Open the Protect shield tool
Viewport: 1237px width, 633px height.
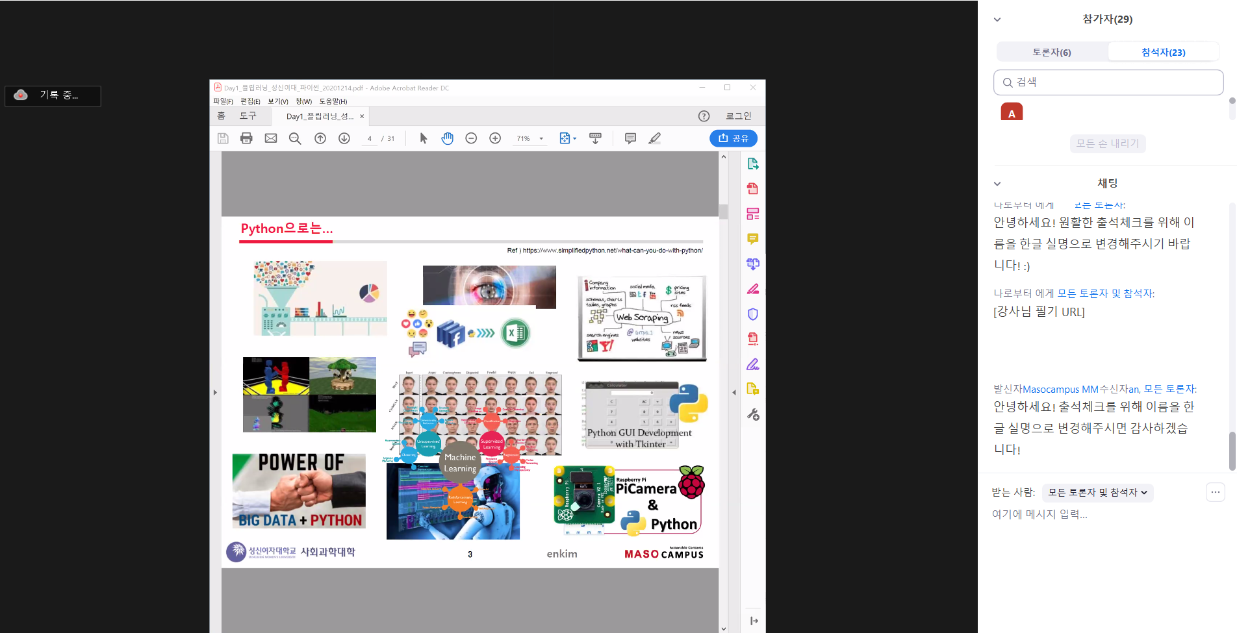pos(753,314)
